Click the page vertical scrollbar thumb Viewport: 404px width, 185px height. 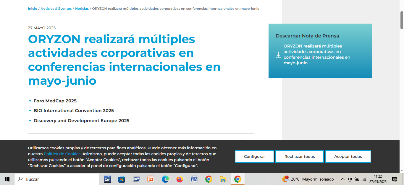click(x=402, y=20)
